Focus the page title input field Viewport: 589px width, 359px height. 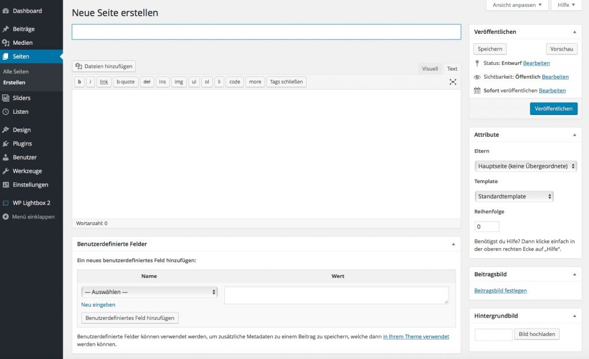[266, 32]
